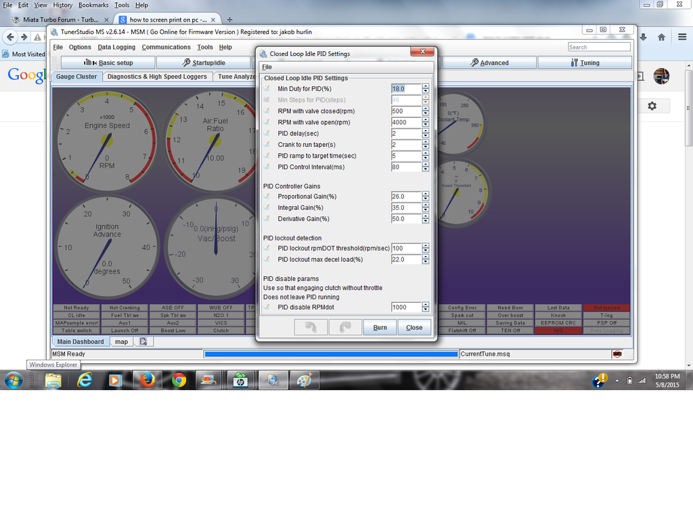Click note icon beside PID disable RPMdot

[267, 307]
